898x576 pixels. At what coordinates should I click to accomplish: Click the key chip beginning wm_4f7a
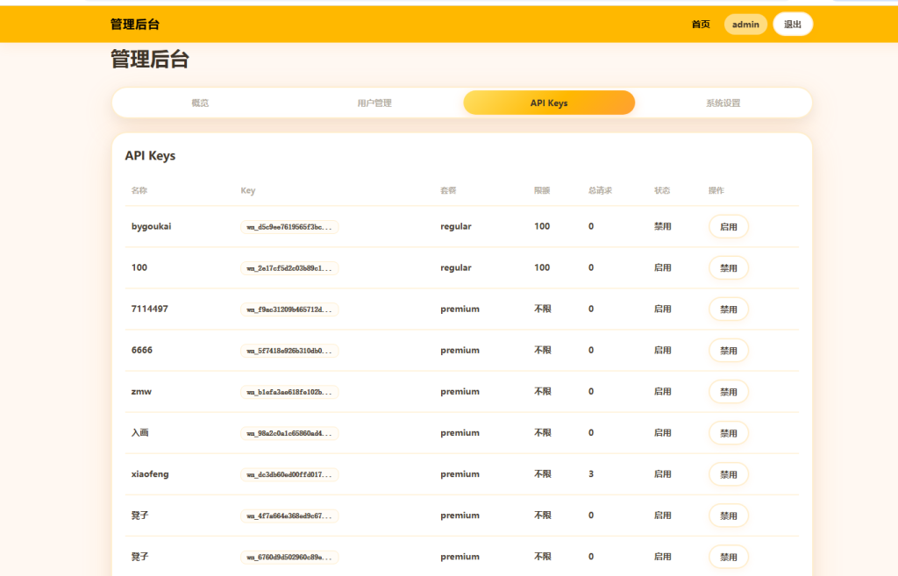(289, 516)
